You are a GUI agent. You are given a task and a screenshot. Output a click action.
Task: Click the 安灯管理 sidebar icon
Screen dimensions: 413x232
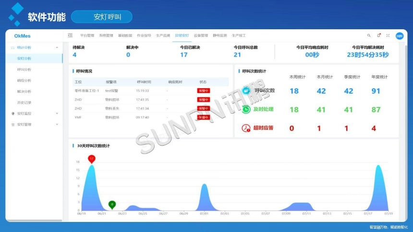[12, 125]
